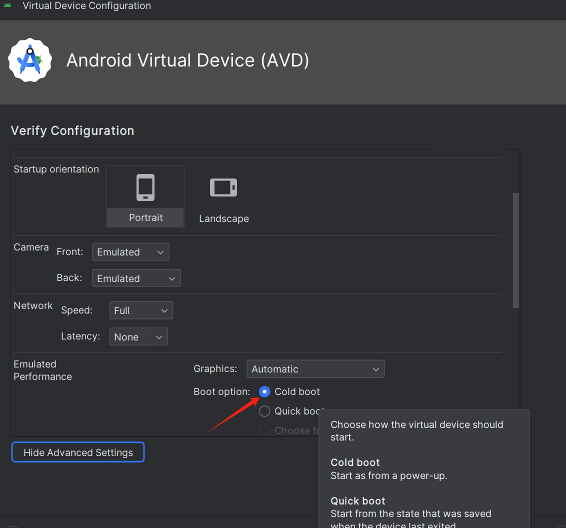The width and height of the screenshot is (566, 528).
Task: Click the greyed-out snapshot radio button
Action: tap(264, 430)
